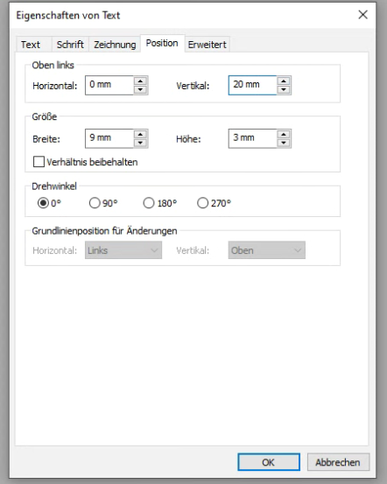387x484 pixels.
Task: Decrease the Horizontal position spinner value
Action: 141,90
